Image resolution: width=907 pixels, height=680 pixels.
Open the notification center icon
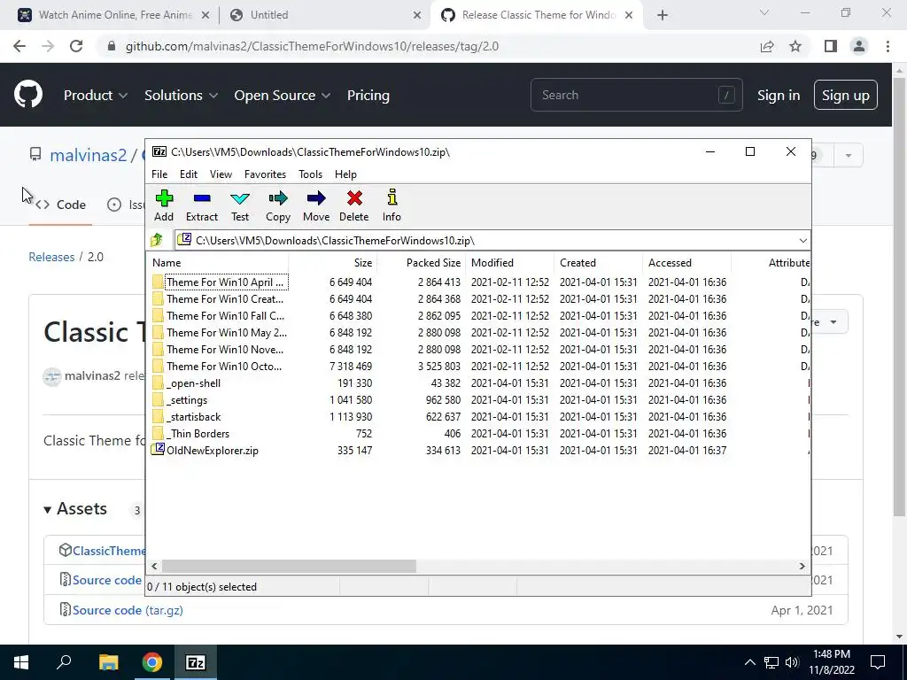878,662
